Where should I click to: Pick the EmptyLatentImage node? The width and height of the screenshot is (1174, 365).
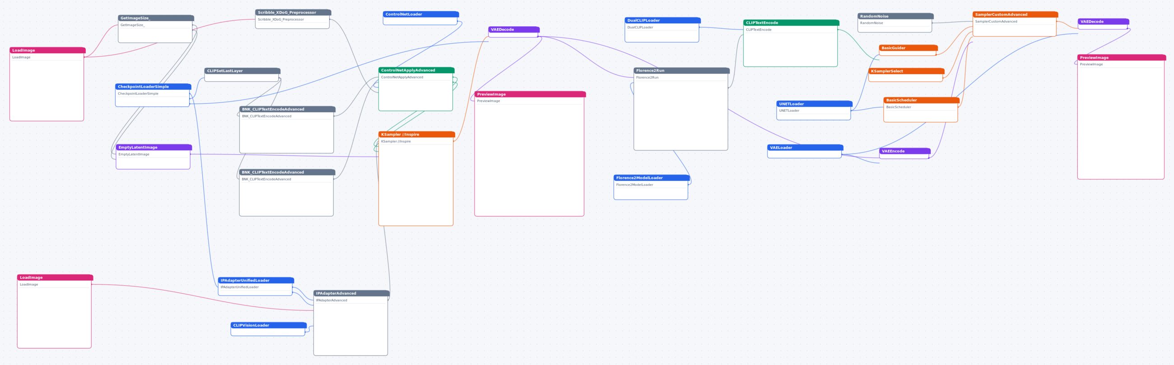pos(154,157)
